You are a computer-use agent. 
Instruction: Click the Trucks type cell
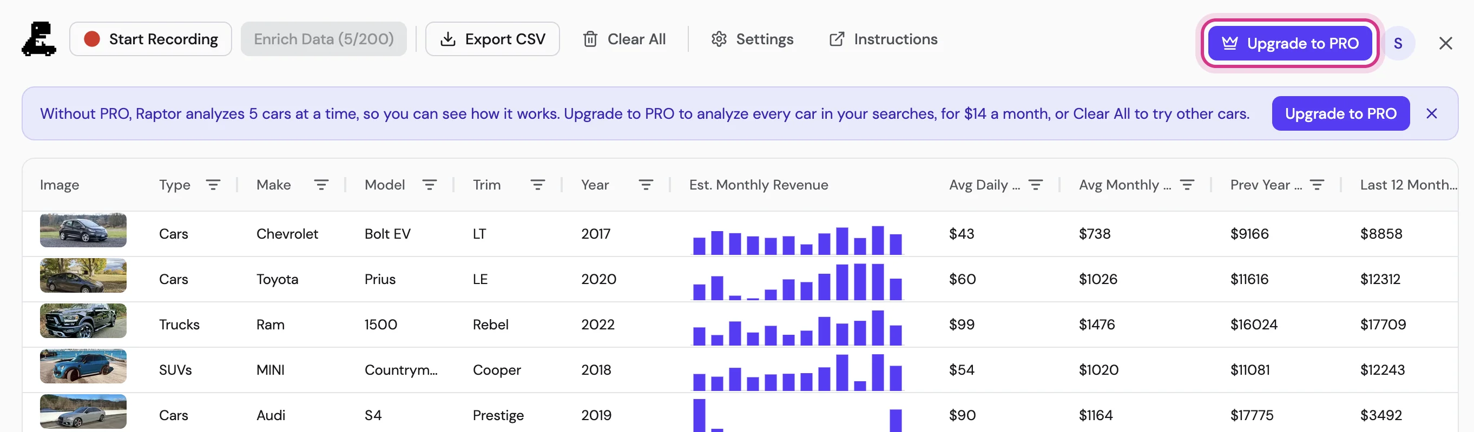tap(179, 325)
